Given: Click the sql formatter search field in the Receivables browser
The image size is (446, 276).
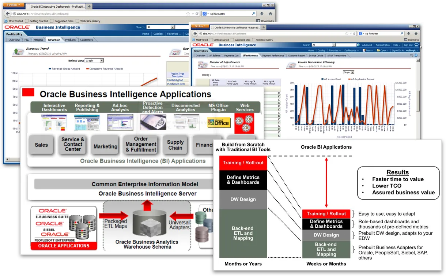Looking at the screenshot, I should tap(380, 34).
